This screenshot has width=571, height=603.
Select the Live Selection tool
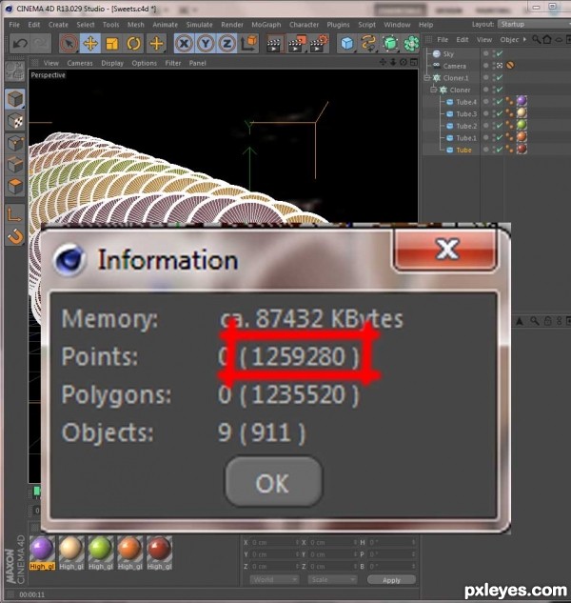(69, 44)
